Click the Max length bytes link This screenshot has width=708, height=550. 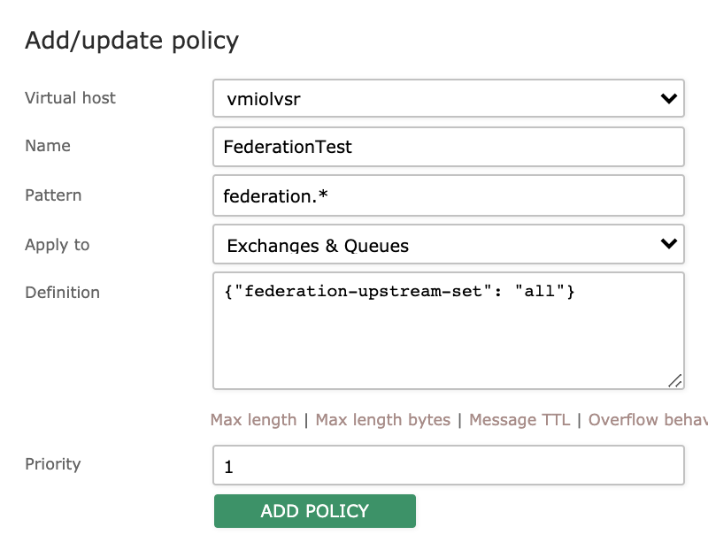tap(383, 420)
